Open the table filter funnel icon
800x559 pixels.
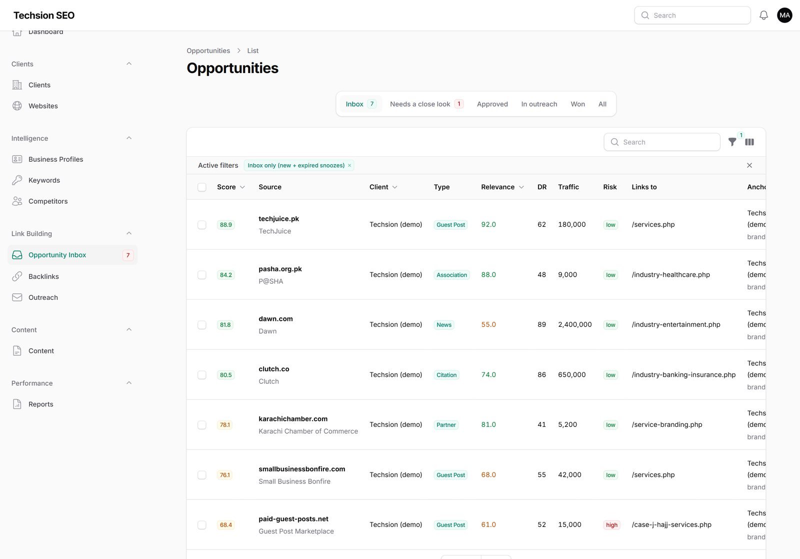732,142
